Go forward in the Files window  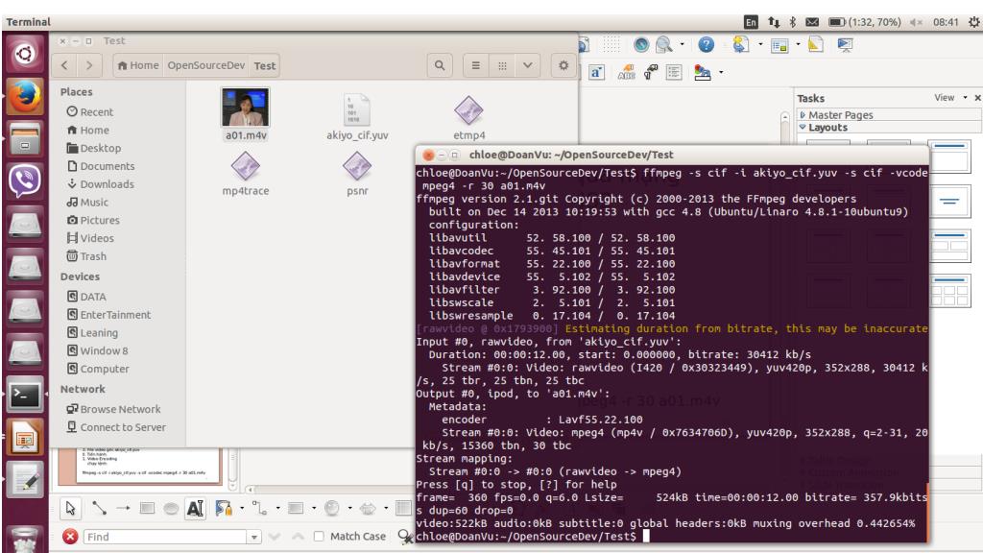[89, 65]
